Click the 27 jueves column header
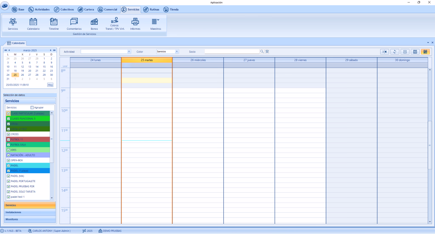The height and width of the screenshot is (234, 435). pyautogui.click(x=249, y=60)
